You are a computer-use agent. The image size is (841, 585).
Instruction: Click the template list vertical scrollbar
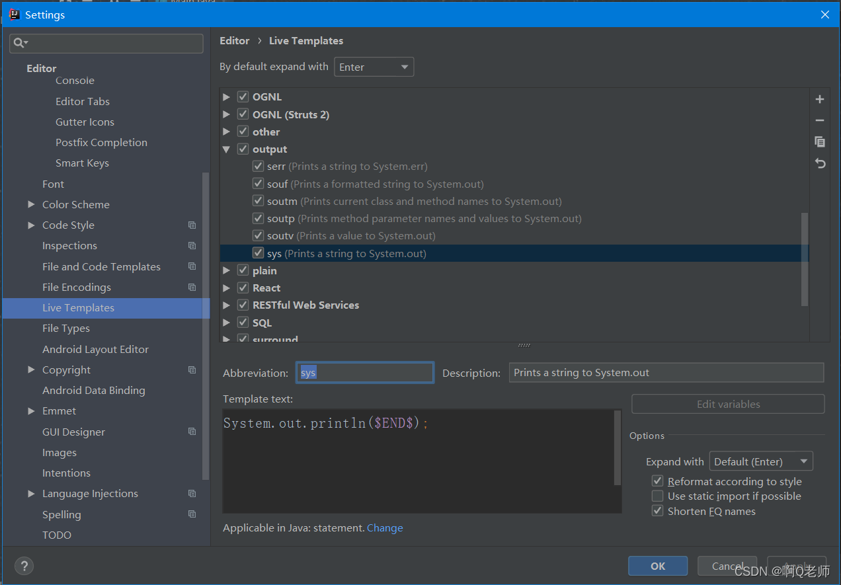[805, 259]
